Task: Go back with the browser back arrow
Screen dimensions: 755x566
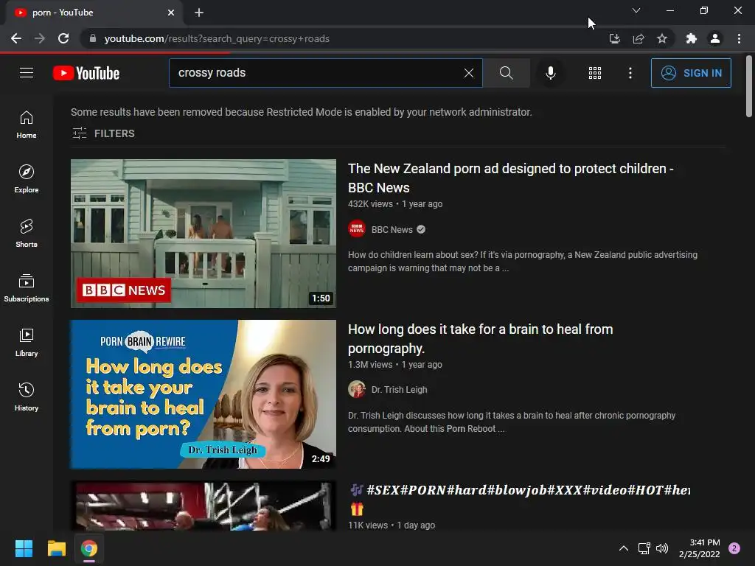Action: tap(16, 38)
